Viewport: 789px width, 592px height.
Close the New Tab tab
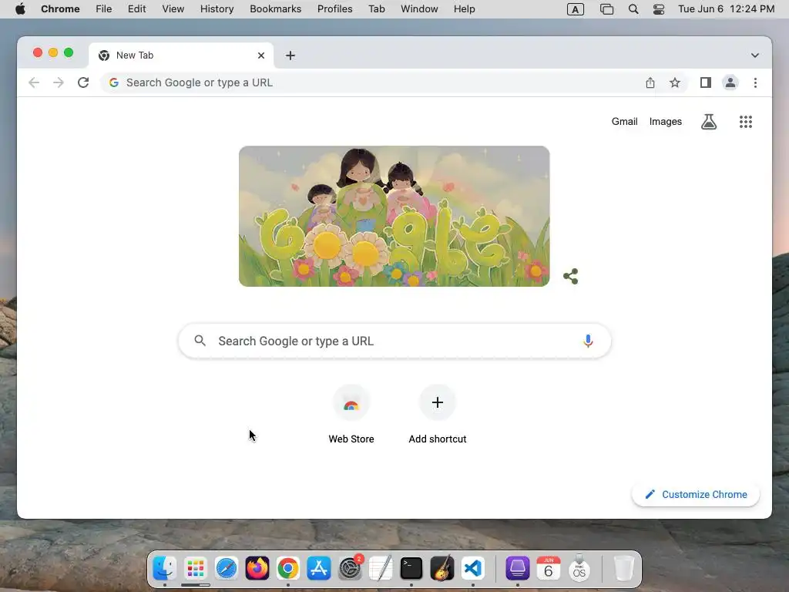(x=261, y=55)
